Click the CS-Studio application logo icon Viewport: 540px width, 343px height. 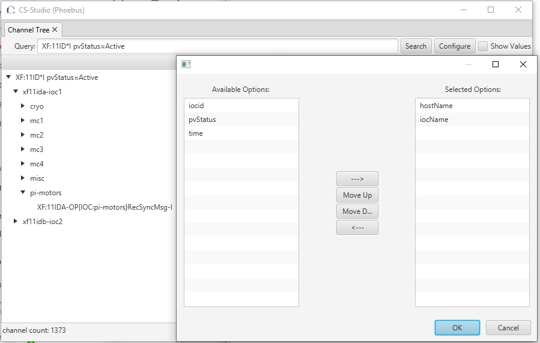tap(11, 10)
